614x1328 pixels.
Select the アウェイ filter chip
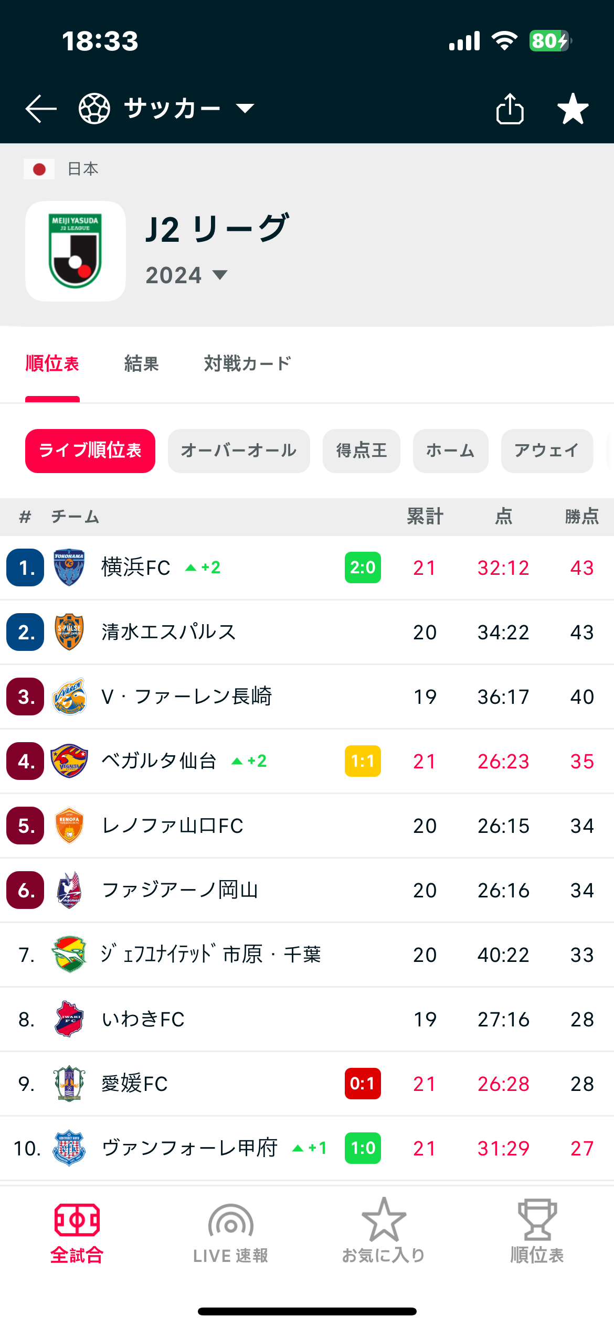click(x=547, y=451)
